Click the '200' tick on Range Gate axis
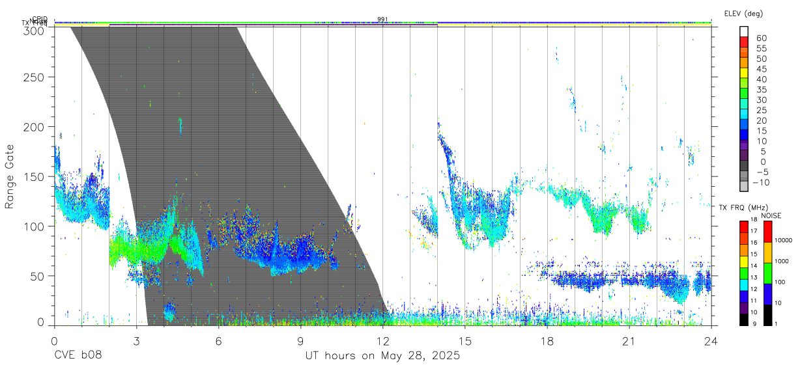The width and height of the screenshot is (800, 369). (x=34, y=127)
